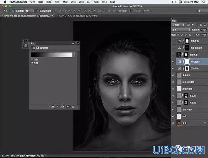Click the 不透明度 100% field
Screen dimensions: 208x158
pyautogui.click(x=204, y=30)
